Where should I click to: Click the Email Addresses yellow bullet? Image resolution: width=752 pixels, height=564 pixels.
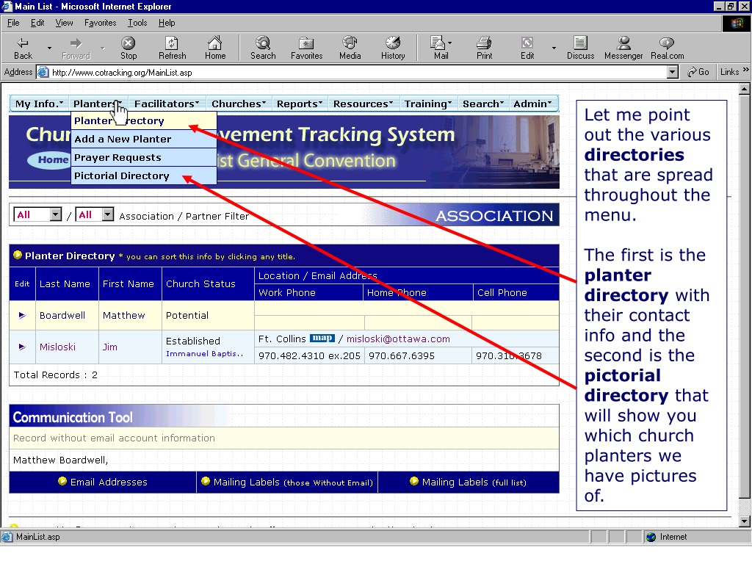pos(62,481)
